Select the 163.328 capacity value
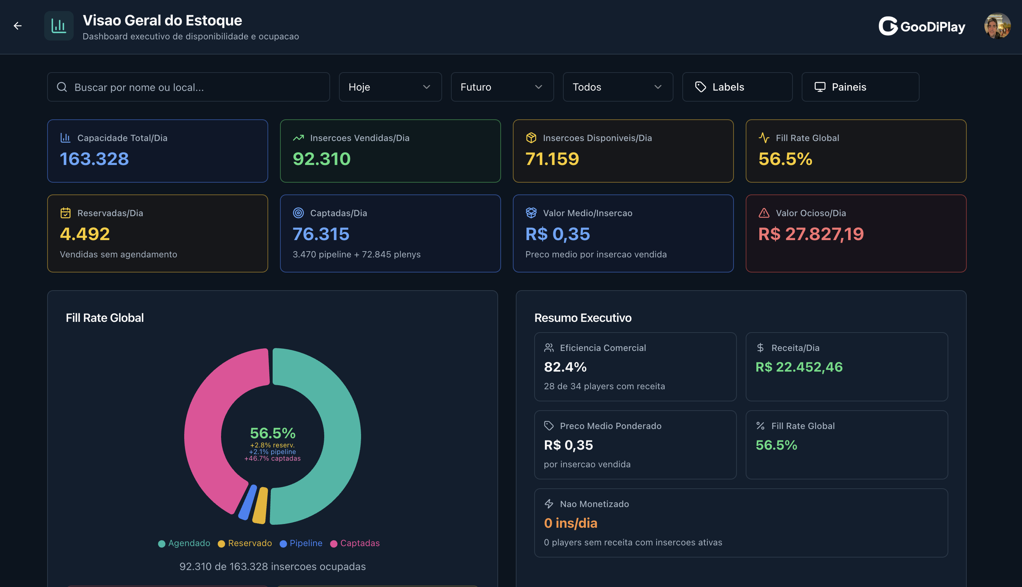Viewport: 1022px width, 587px height. pos(94,159)
